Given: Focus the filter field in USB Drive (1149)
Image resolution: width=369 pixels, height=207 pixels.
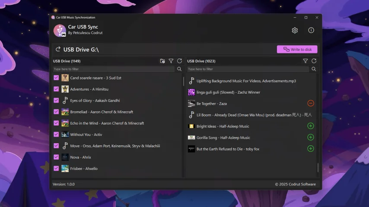Looking at the screenshot, I should pos(114,69).
